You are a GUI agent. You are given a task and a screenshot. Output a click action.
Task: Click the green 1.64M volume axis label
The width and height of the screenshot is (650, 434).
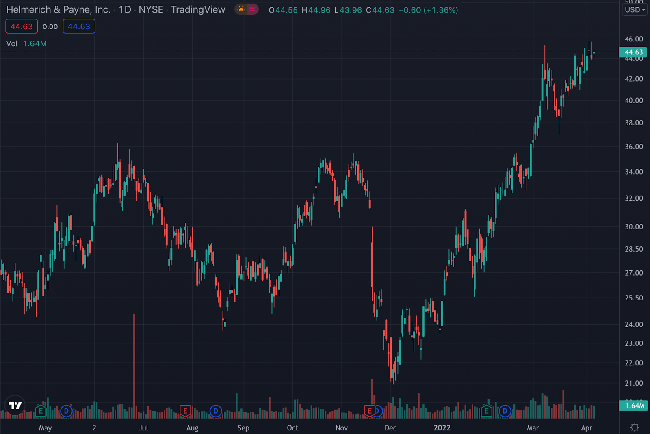(633, 405)
